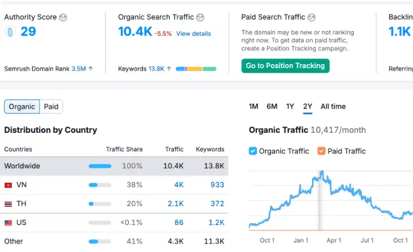Uncheck the Organic Traffic checkbox

tap(253, 151)
